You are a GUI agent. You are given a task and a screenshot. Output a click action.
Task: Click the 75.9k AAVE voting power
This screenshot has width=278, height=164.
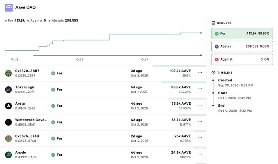(x=181, y=103)
